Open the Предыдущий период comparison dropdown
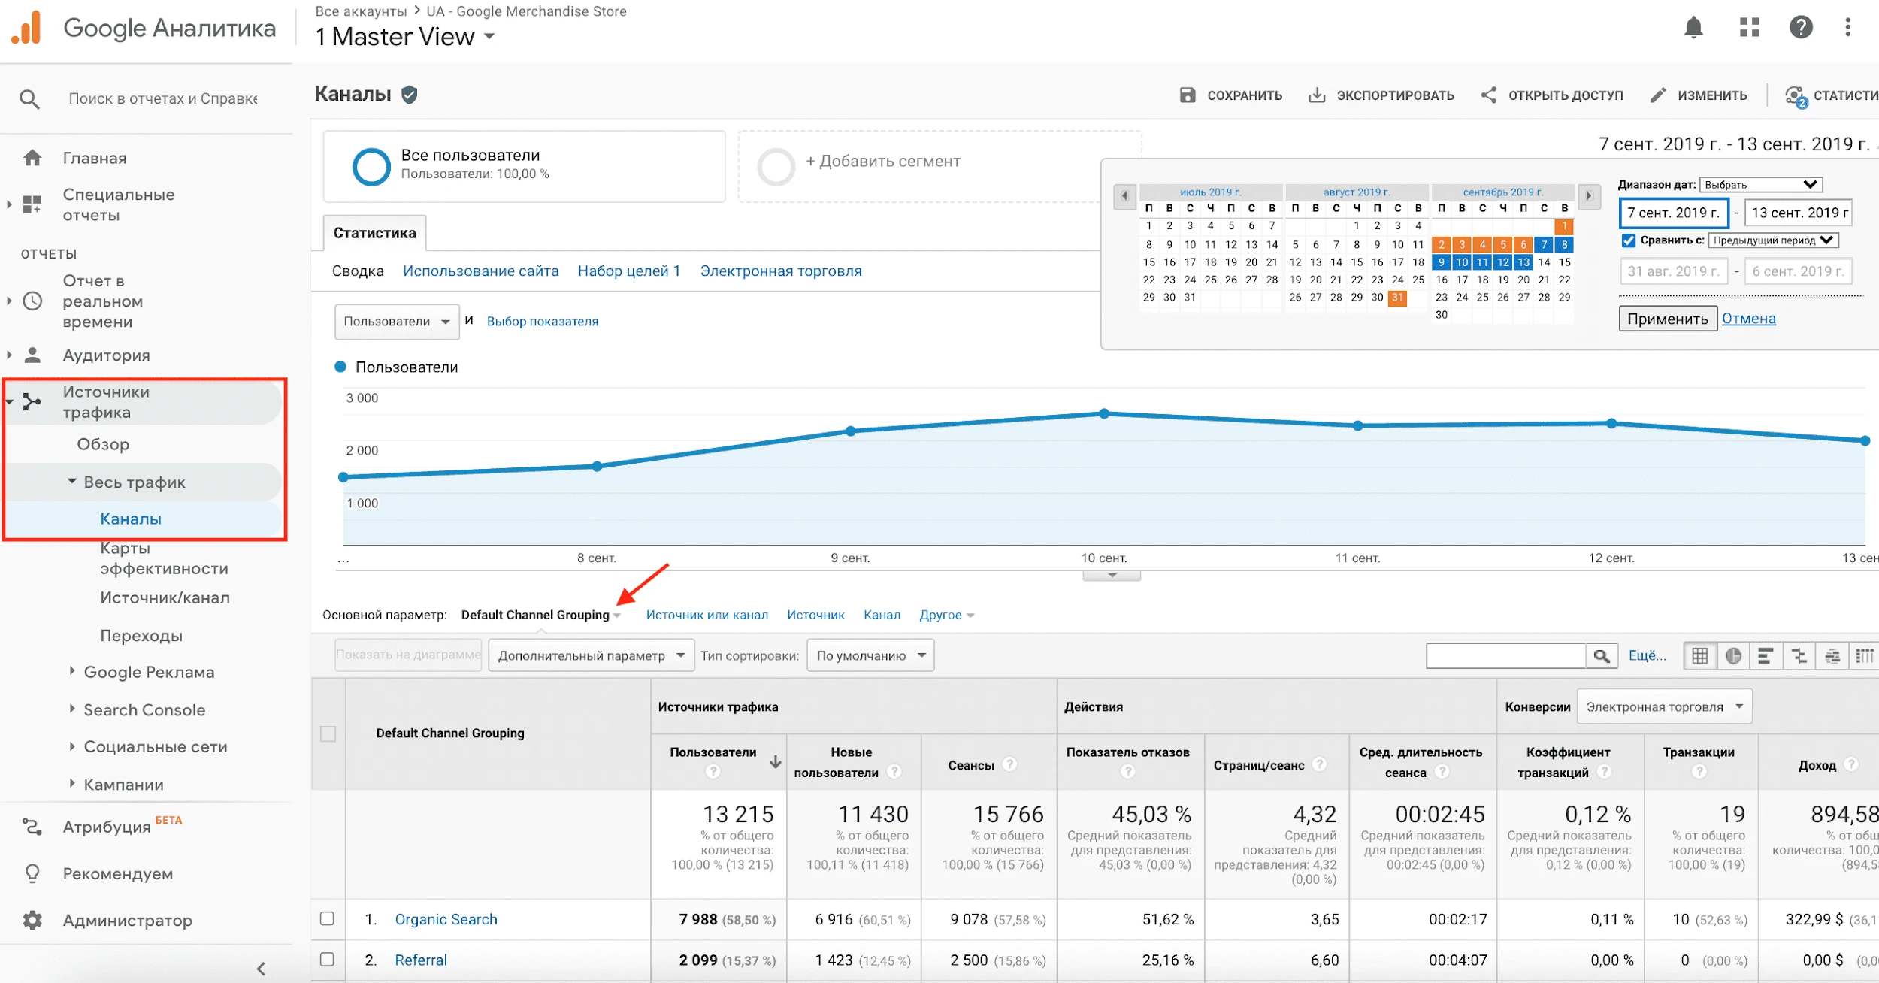 click(1773, 240)
